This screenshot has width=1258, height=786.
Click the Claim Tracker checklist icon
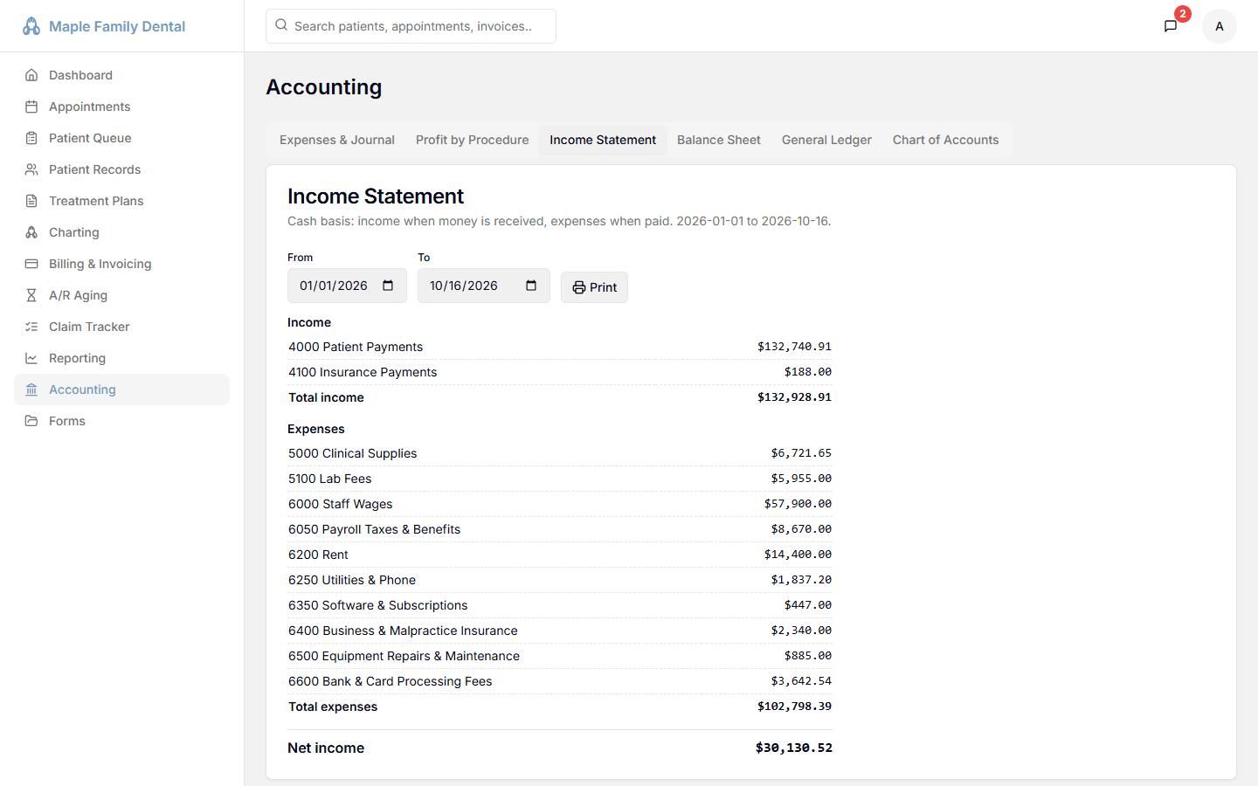31,327
